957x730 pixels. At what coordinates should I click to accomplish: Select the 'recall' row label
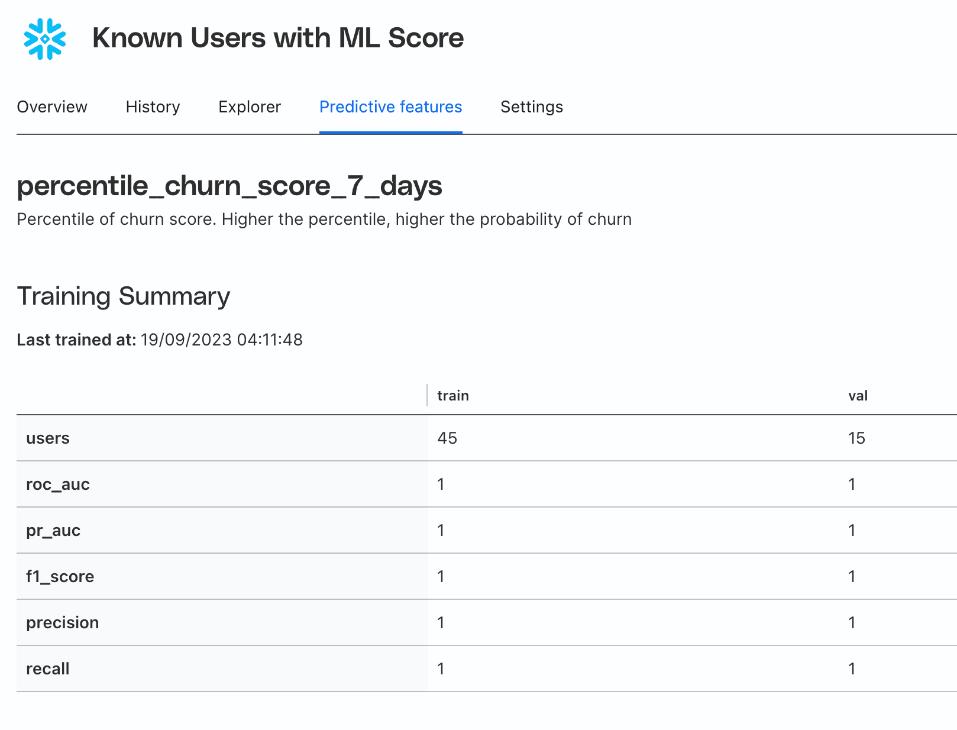[x=48, y=669]
